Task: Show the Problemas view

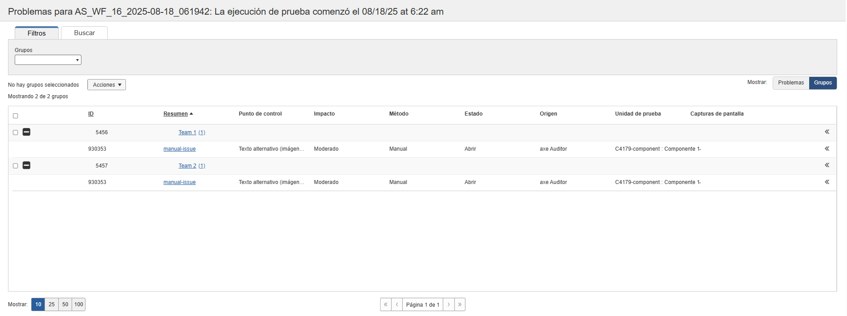Action: click(x=790, y=83)
